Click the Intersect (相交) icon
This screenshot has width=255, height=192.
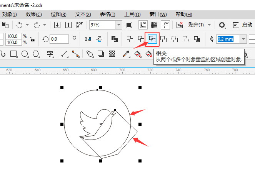(152, 39)
